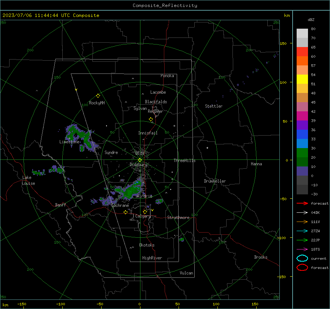Viewport: 330px width, 309px height.
Task: Click the small echo southeast of Strathmore
Action: coord(181,240)
